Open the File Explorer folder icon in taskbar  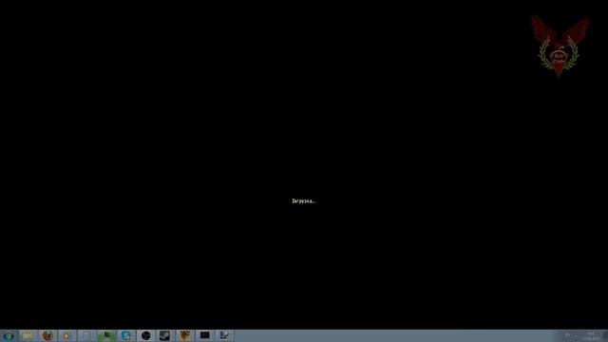28,335
